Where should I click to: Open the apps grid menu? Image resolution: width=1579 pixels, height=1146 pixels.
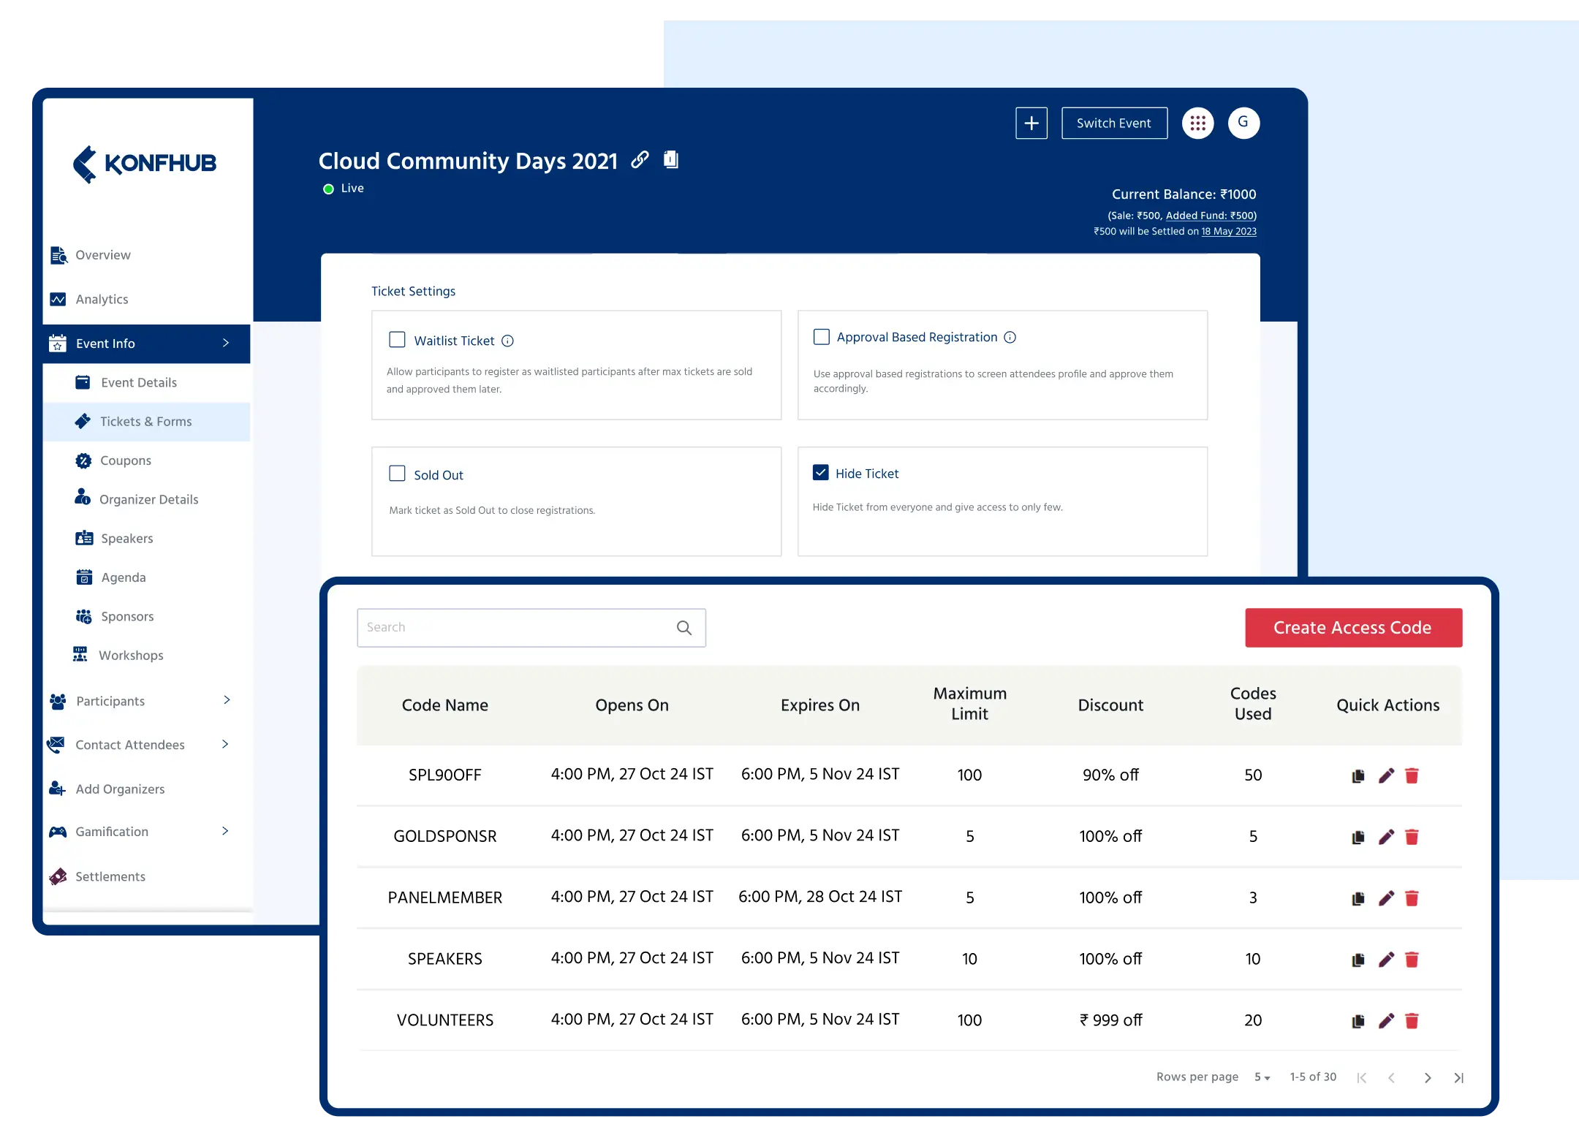coord(1197,123)
